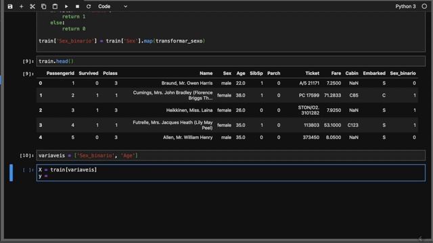Copy the selected cell
Image resolution: width=433 pixels, height=243 pixels.
click(x=43, y=6)
